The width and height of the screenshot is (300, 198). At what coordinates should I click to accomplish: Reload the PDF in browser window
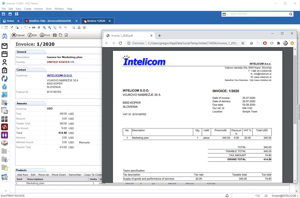[x=120, y=43]
